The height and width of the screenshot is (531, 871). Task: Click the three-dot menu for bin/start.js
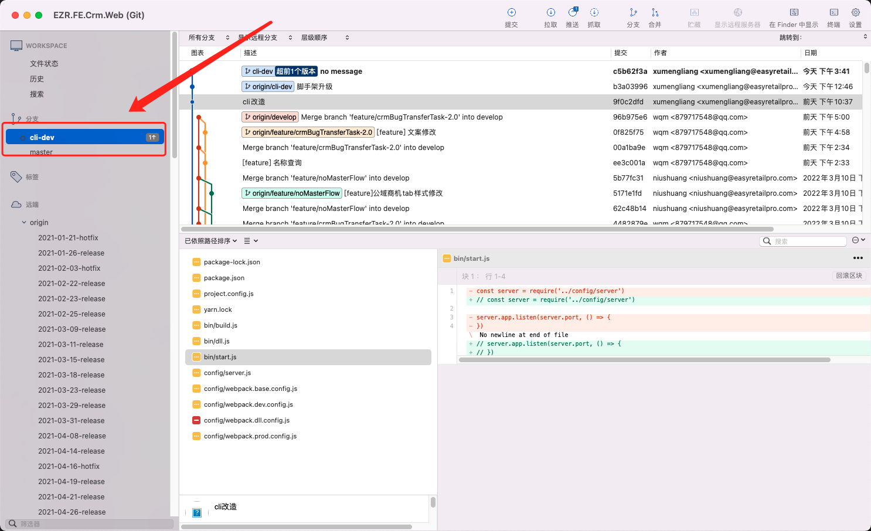click(858, 258)
